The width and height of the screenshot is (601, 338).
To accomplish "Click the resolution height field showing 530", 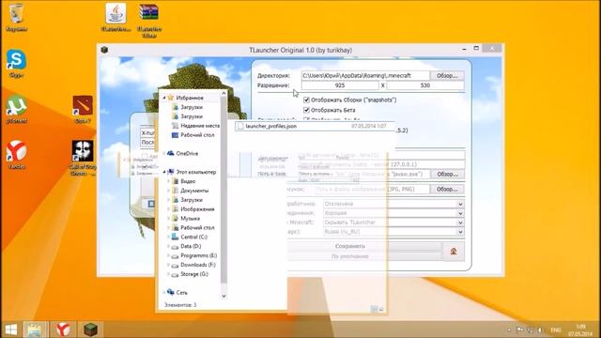I will (425, 85).
